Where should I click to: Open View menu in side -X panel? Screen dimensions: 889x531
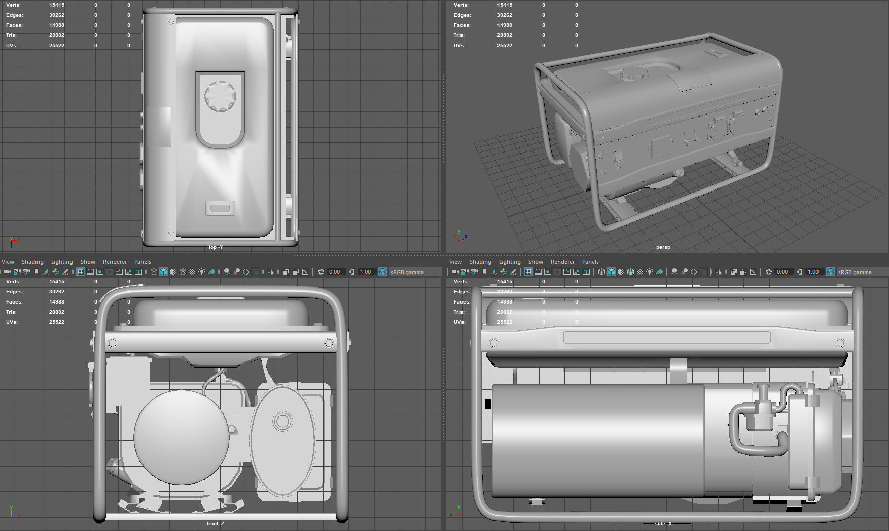click(x=456, y=262)
